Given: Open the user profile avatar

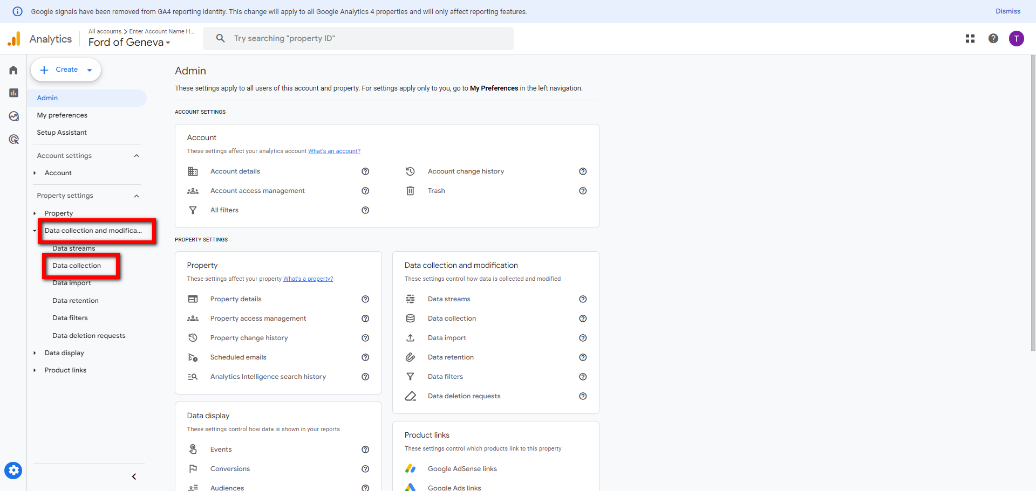Looking at the screenshot, I should pos(1016,38).
